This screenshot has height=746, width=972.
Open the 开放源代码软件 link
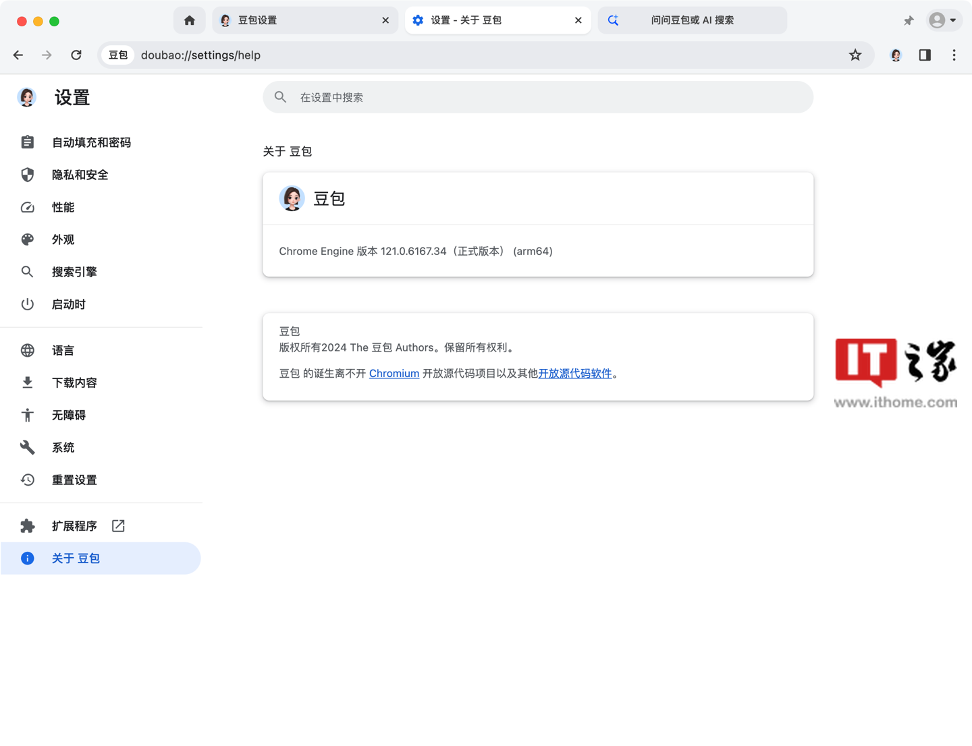coord(575,374)
